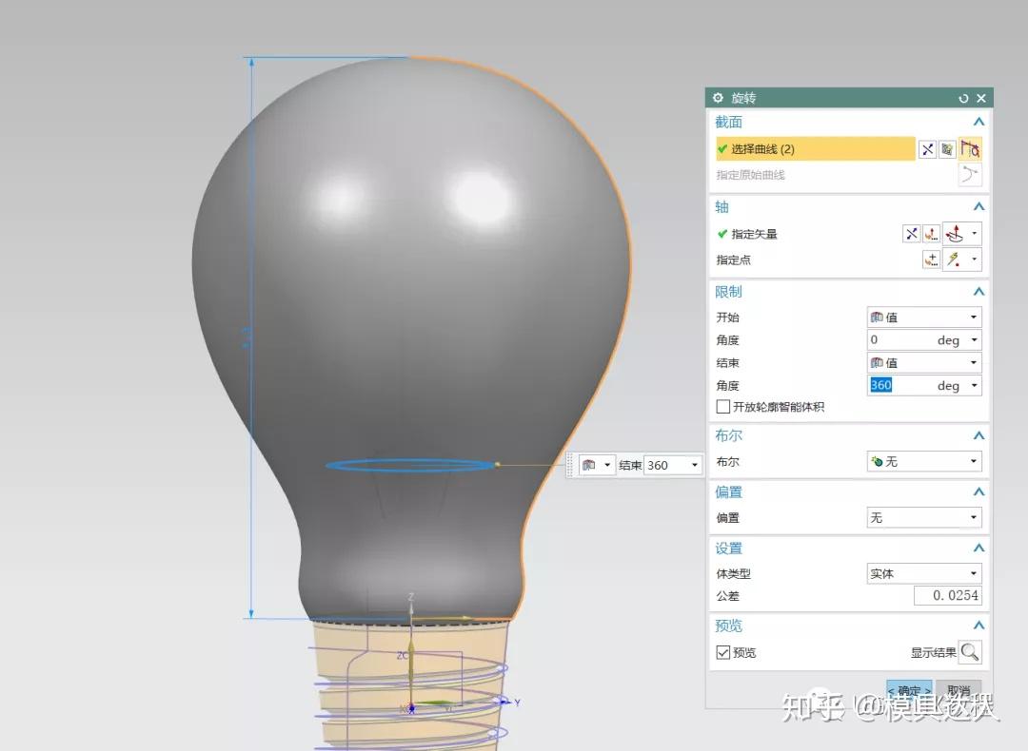Viewport: 1028px width, 751px height.
Task: Collapse the 限制 section header
Action: point(979,292)
